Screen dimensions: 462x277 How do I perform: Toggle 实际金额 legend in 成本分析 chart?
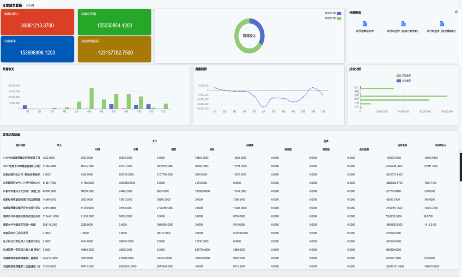(399, 76)
